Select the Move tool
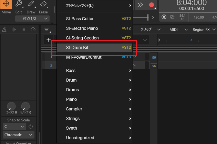Image resolution: width=217 pixels, height=144 pixels. pyautogui.click(x=6, y=7)
